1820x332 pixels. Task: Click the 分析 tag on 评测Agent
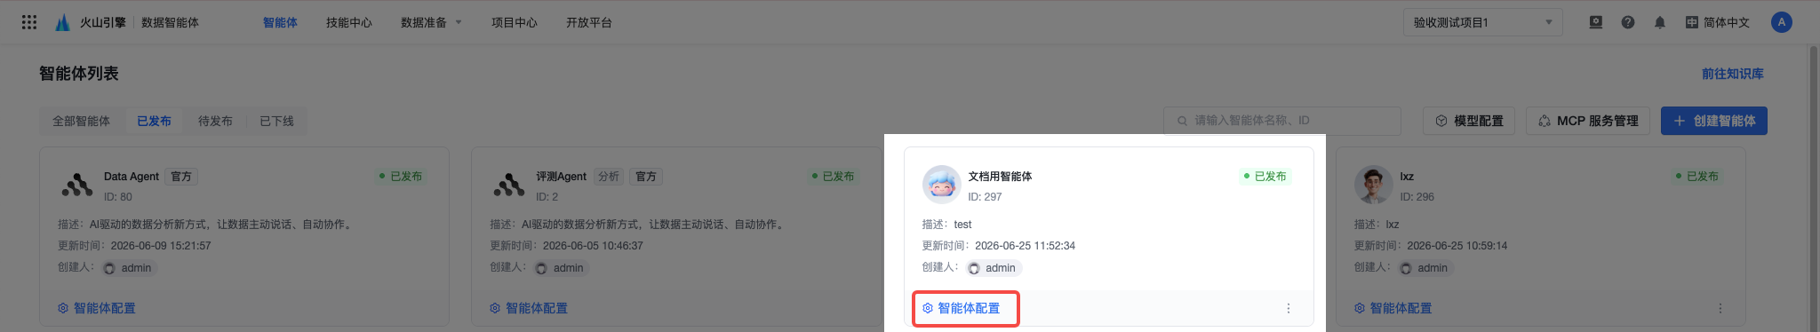click(609, 177)
